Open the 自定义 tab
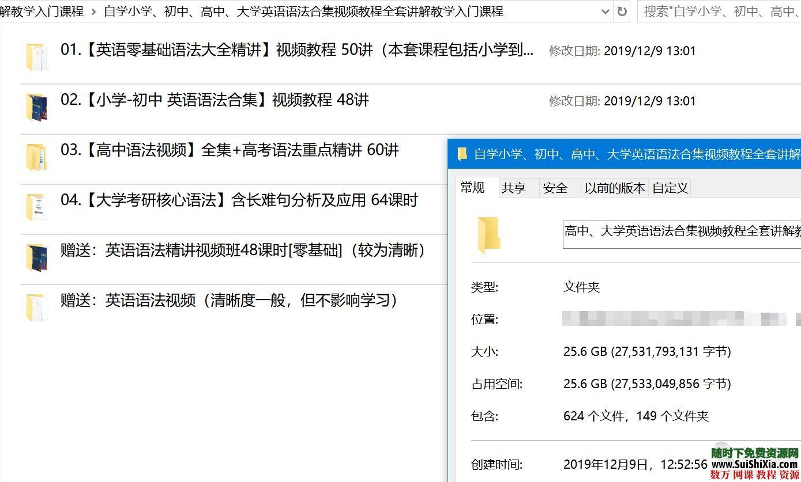801x482 pixels. [x=670, y=187]
